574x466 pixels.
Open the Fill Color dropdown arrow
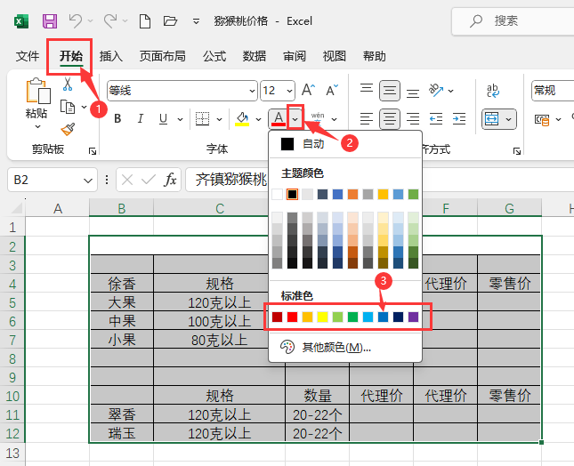point(258,119)
